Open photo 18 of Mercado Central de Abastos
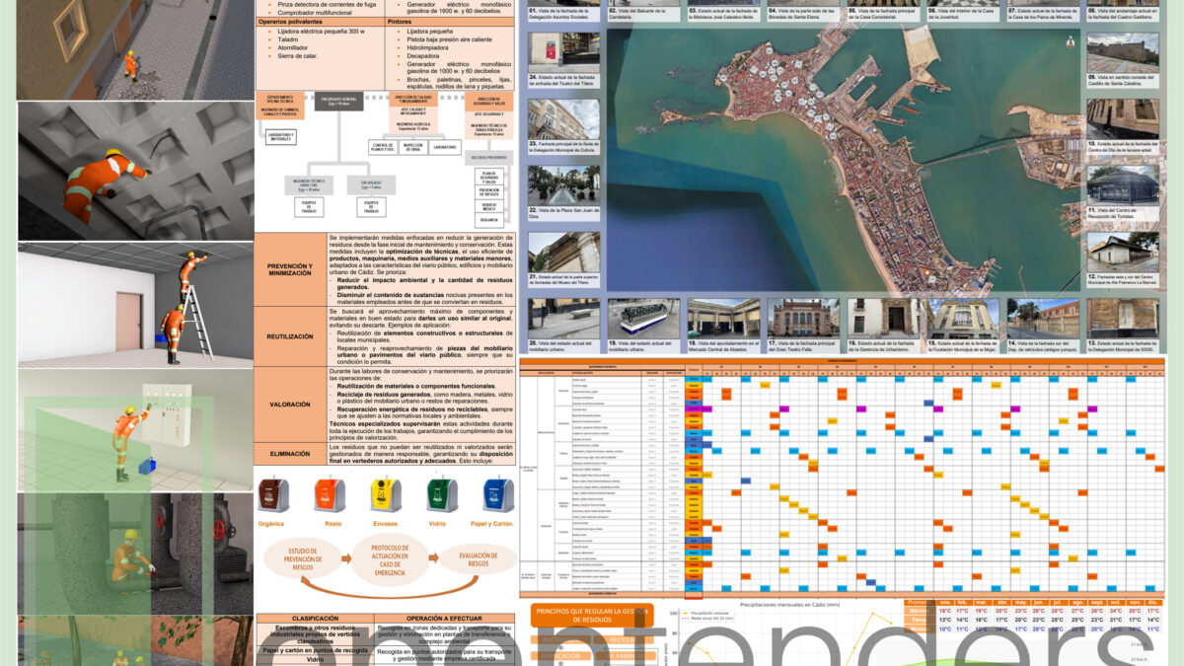Image resolution: width=1184 pixels, height=666 pixels. [x=723, y=319]
